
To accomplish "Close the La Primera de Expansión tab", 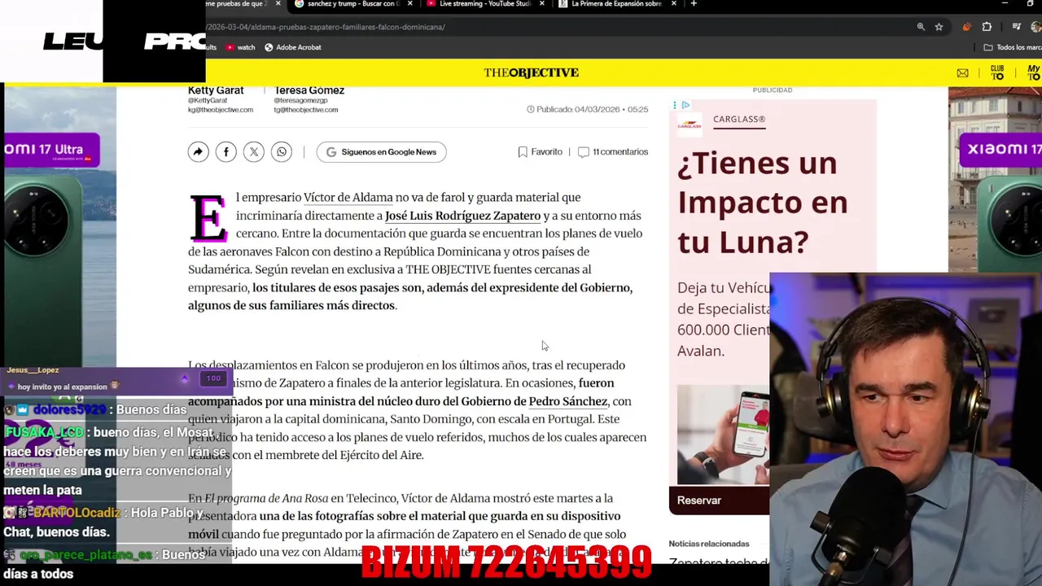I will [674, 4].
